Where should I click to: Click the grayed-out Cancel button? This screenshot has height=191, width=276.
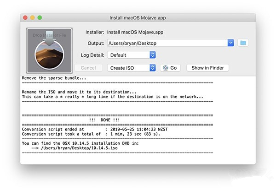point(88,68)
